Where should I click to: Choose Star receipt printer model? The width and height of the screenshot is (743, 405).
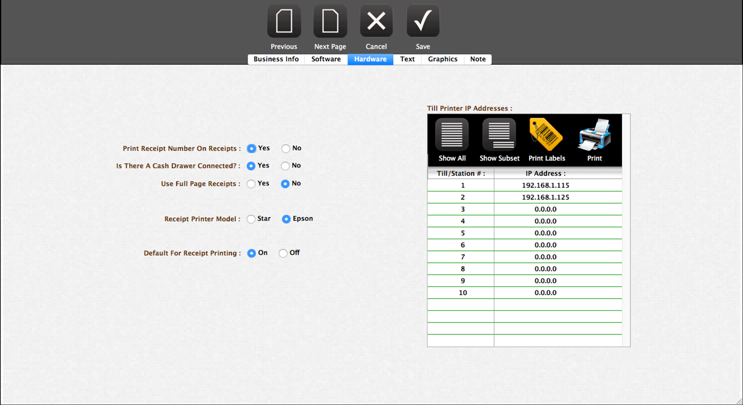(251, 219)
